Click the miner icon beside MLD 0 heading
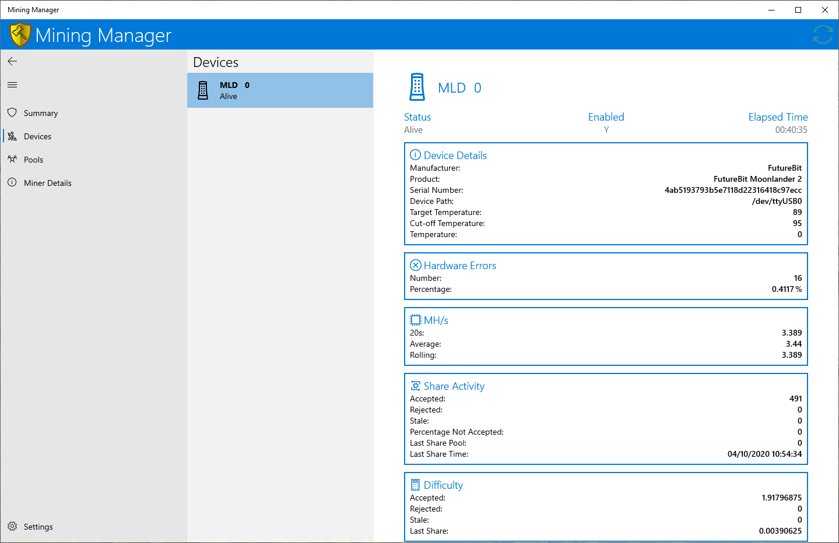This screenshot has width=839, height=543. 417,87
